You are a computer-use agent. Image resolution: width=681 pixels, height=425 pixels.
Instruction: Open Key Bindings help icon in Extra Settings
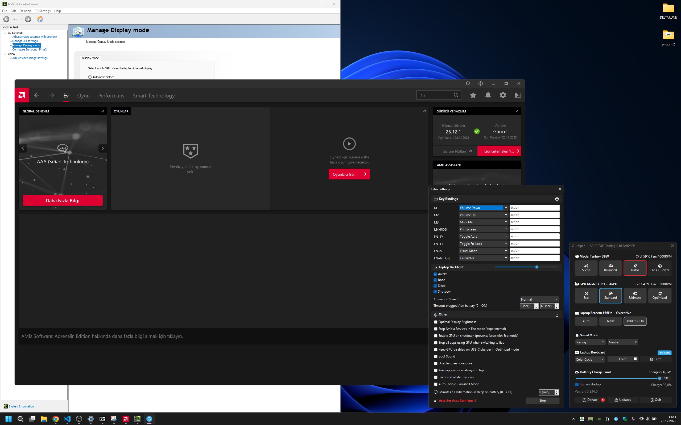tap(557, 199)
